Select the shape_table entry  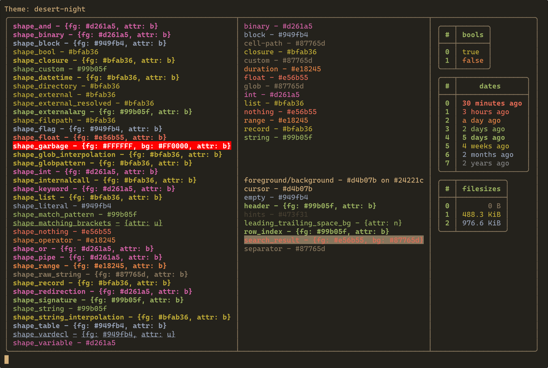point(90,326)
